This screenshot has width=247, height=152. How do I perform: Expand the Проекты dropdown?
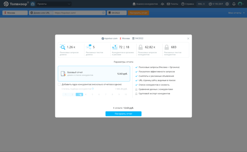pos(54,4)
